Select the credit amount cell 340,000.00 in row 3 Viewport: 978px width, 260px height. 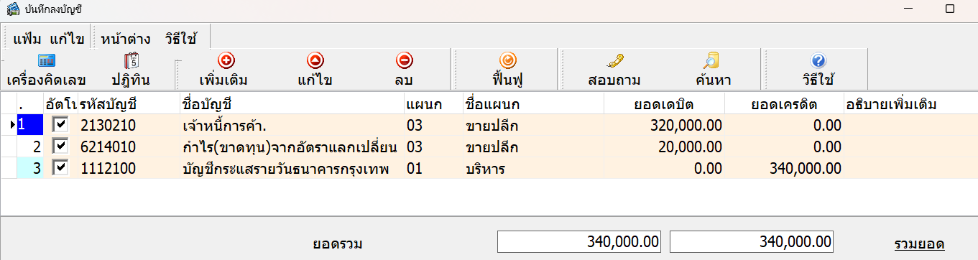click(x=784, y=168)
